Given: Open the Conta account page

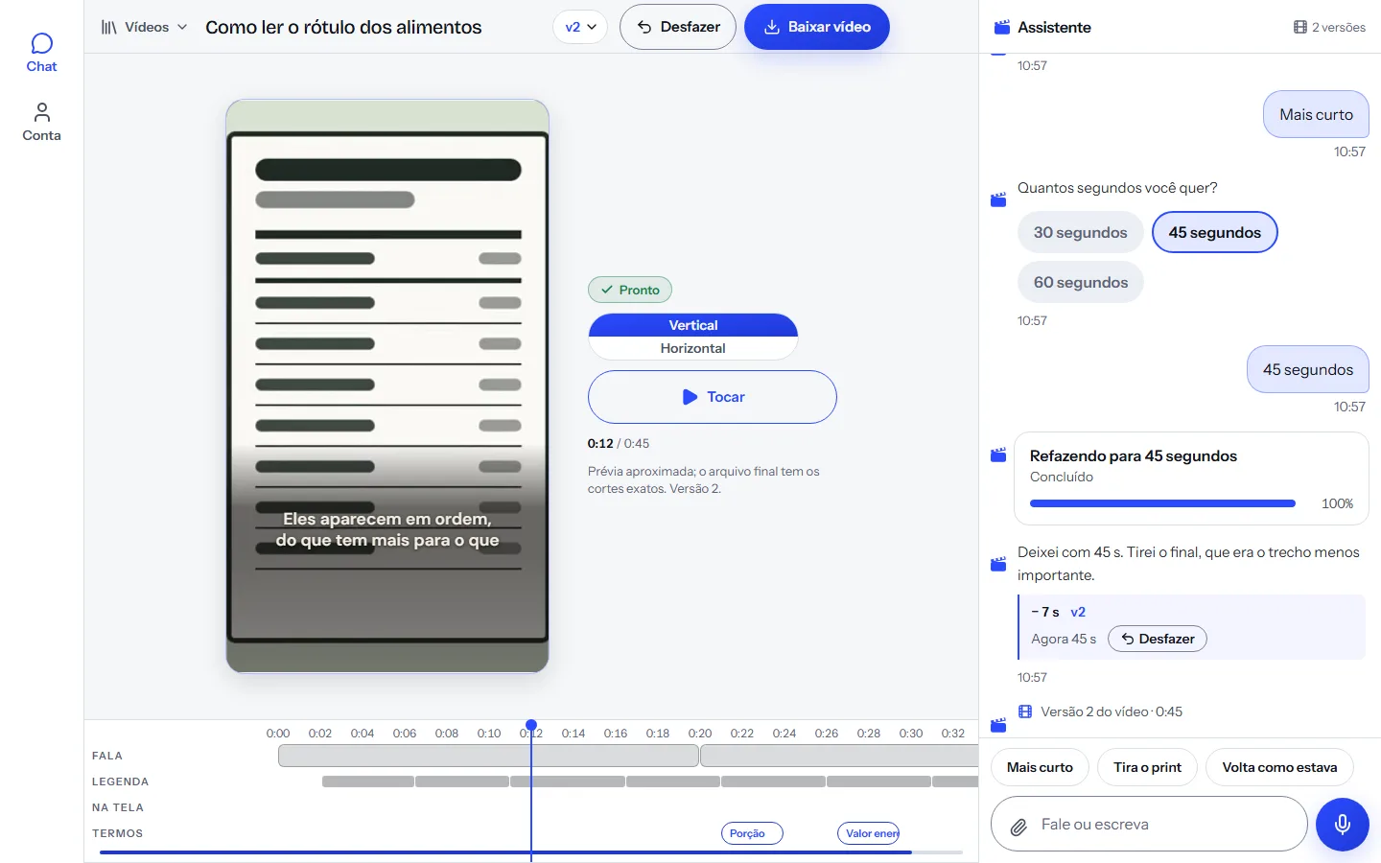Looking at the screenshot, I should pos(41,123).
